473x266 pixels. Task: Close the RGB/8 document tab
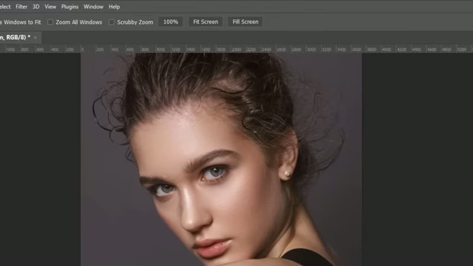pos(35,38)
